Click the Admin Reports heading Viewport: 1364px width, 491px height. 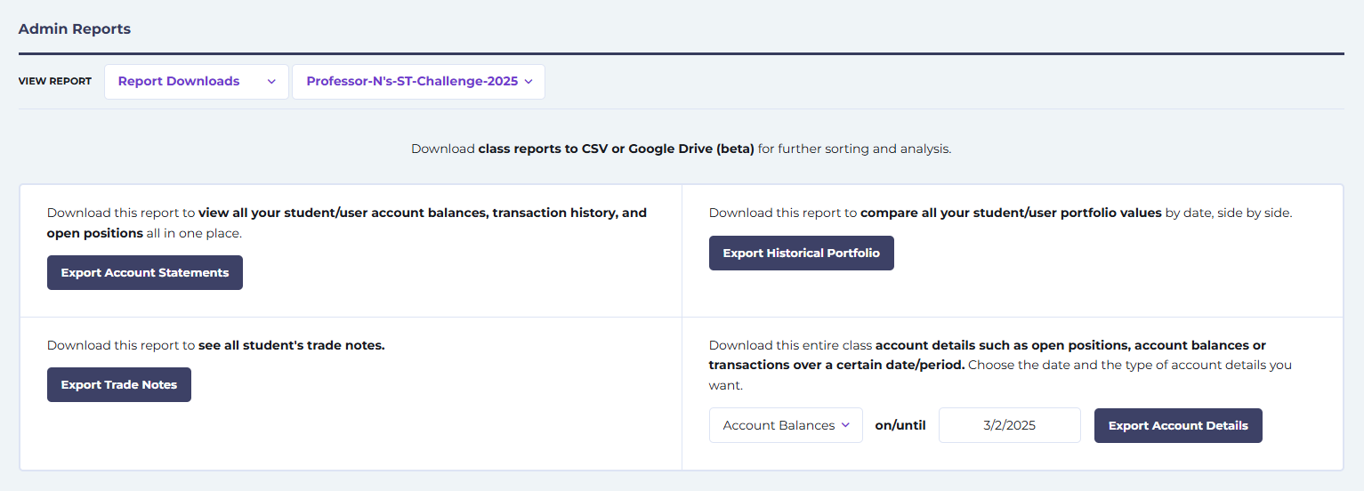pos(75,28)
